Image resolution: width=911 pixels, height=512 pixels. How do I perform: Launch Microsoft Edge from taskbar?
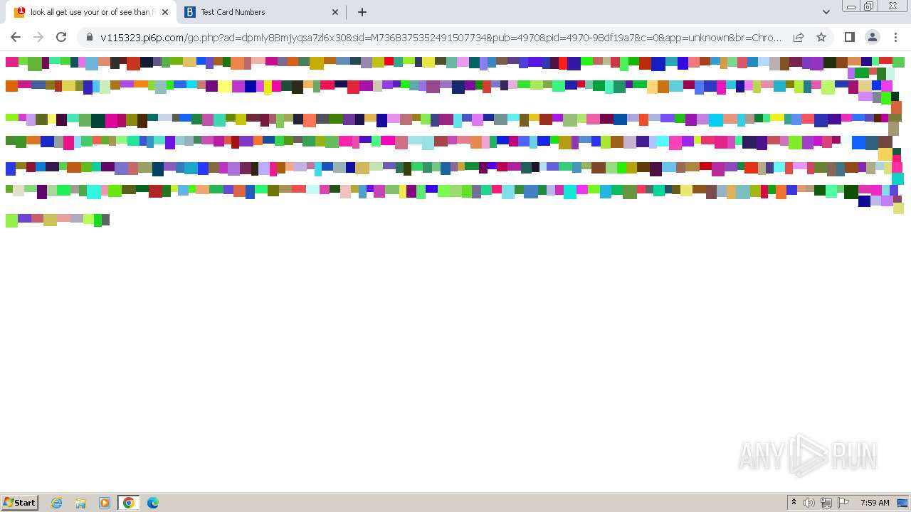click(152, 503)
